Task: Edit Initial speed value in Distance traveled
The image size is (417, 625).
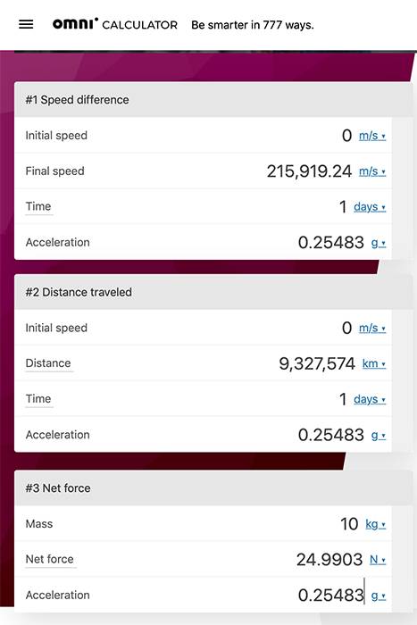Action: point(346,328)
